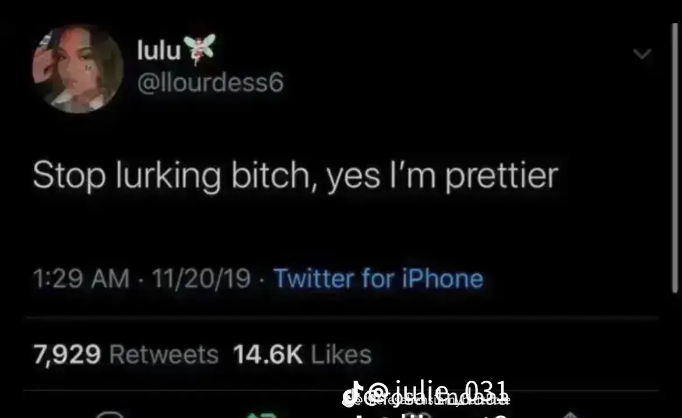Click the 1:29 AM timestamp
Image resolution: width=682 pixels, height=418 pixels.
pyautogui.click(x=82, y=279)
